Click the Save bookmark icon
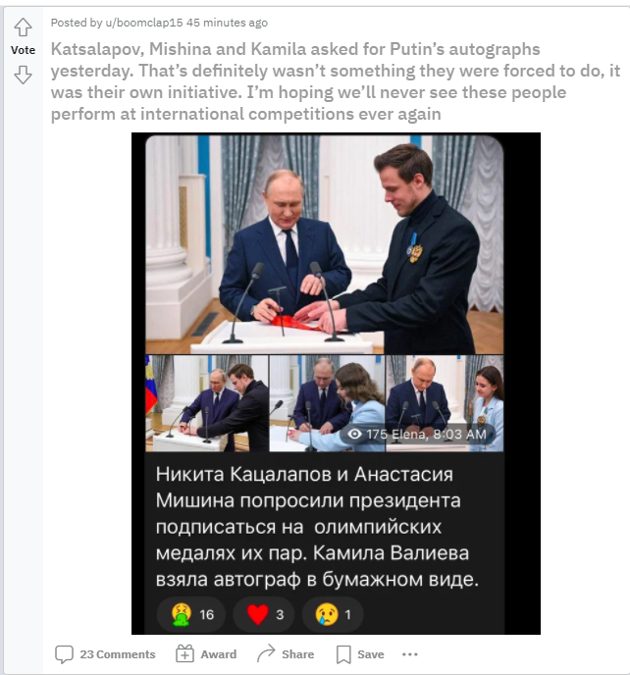Image resolution: width=630 pixels, height=675 pixels. coord(343,654)
